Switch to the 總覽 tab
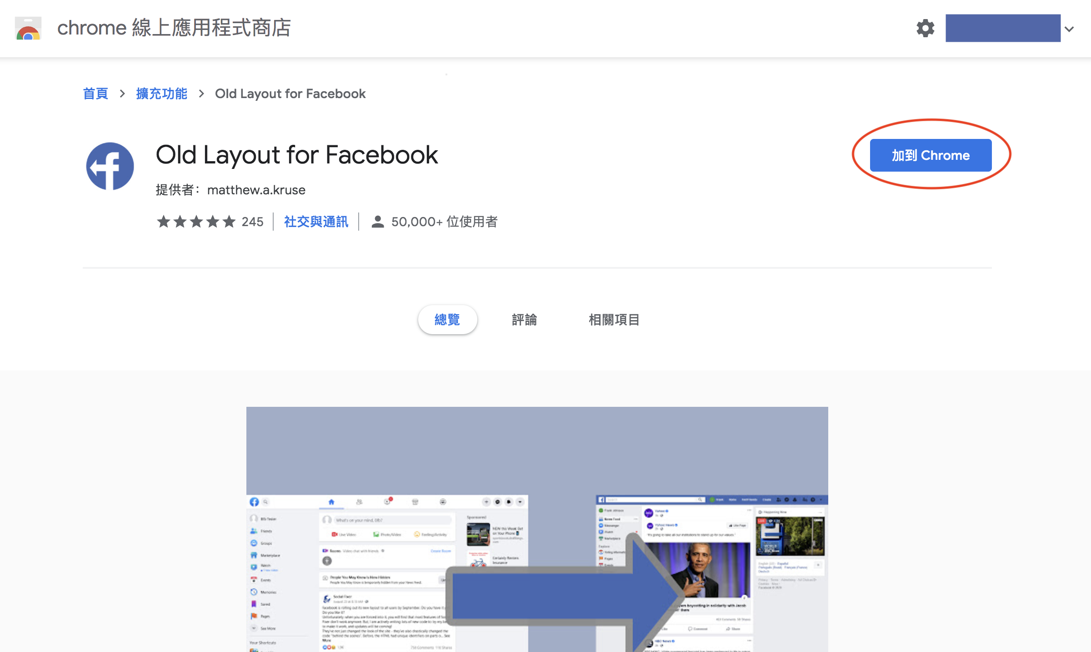This screenshot has width=1091, height=652. pyautogui.click(x=447, y=320)
